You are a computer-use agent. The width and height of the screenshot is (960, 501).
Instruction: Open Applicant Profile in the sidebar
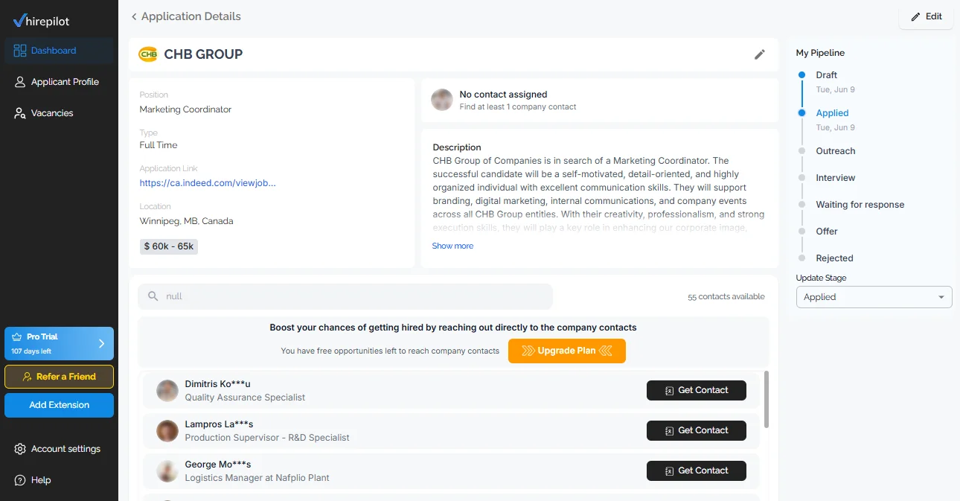point(59,82)
